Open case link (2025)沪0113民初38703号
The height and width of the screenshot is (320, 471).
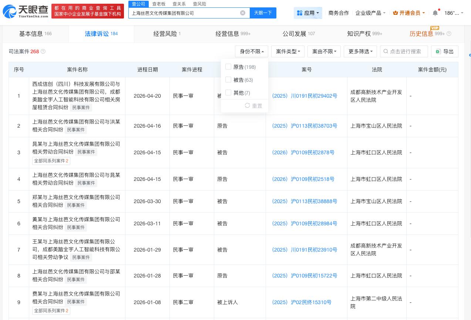[304, 126]
